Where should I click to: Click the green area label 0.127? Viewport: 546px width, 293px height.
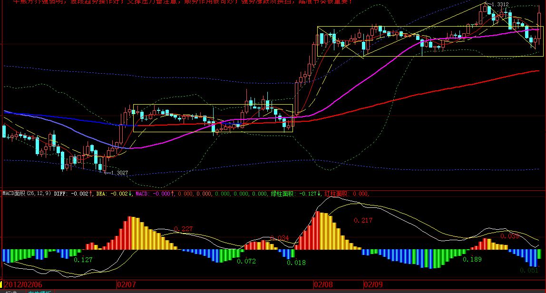(83, 260)
